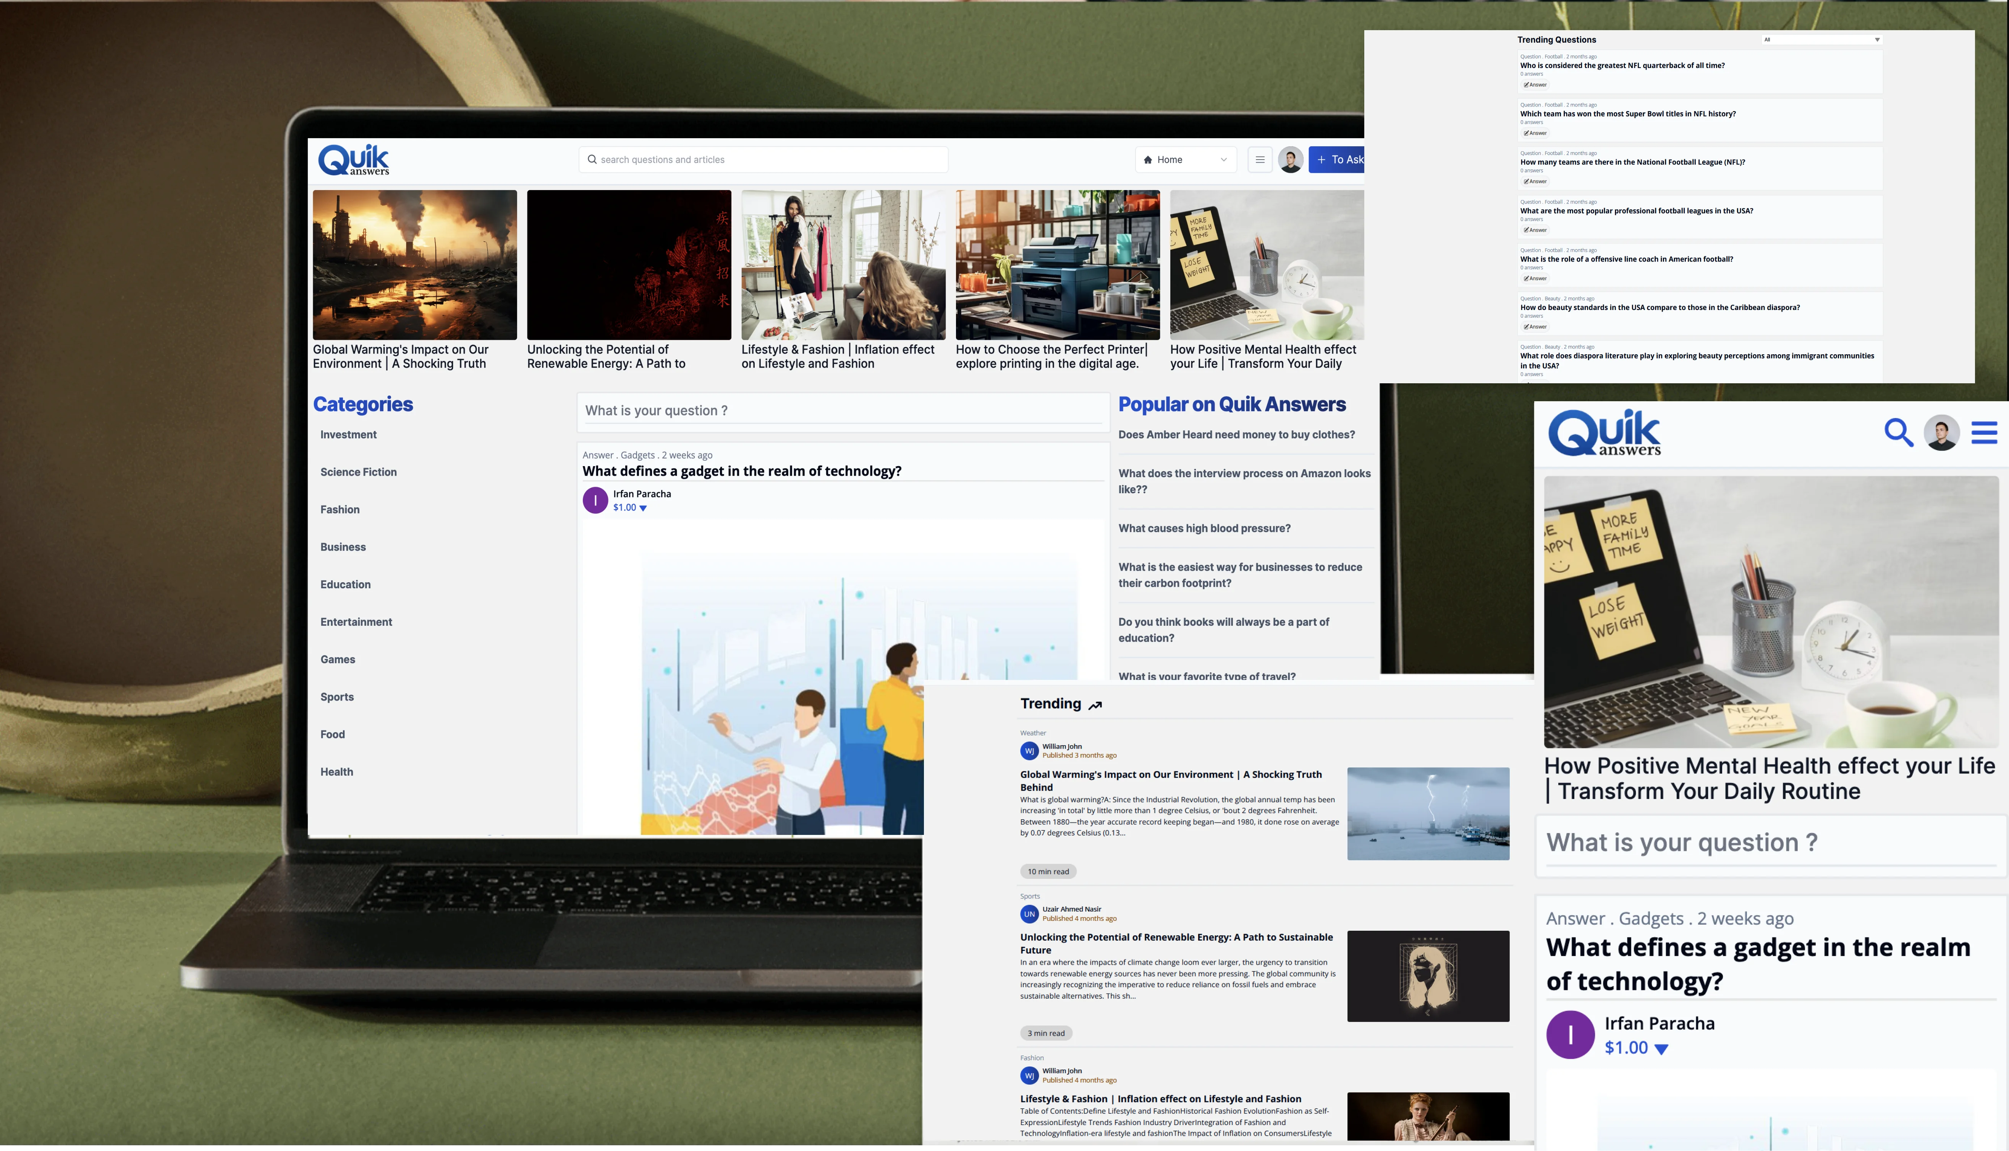2009x1151 pixels.
Task: Click Answer under the greatest NFL quarterback question
Action: (x=1535, y=85)
